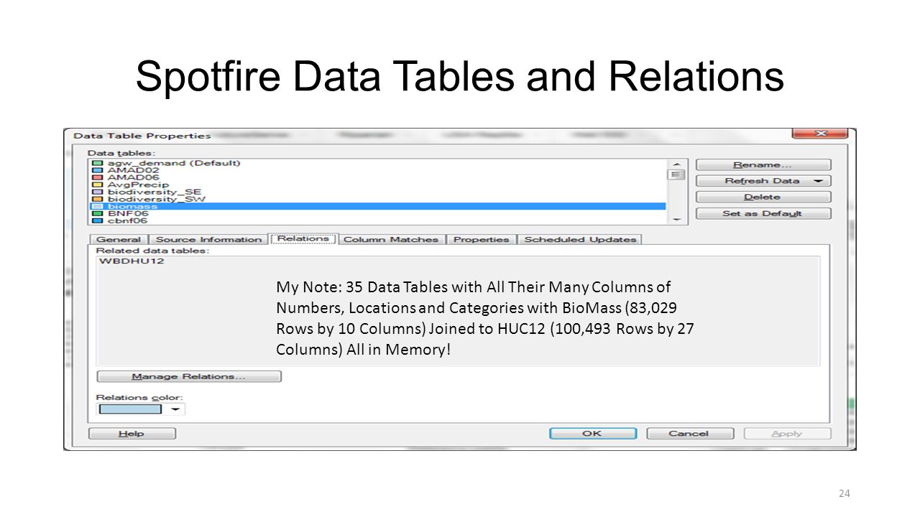The image size is (920, 517).
Task: Click the Cancel button
Action: 689,434
